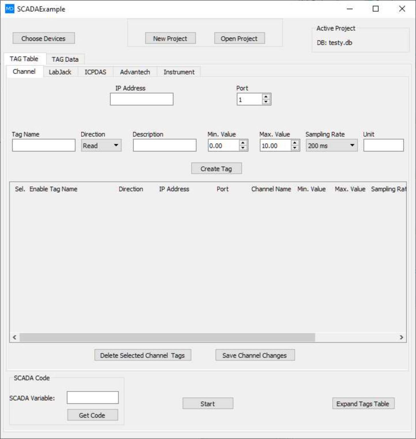Switch to the TAG Data tab
This screenshot has width=416, height=439.
(x=65, y=59)
